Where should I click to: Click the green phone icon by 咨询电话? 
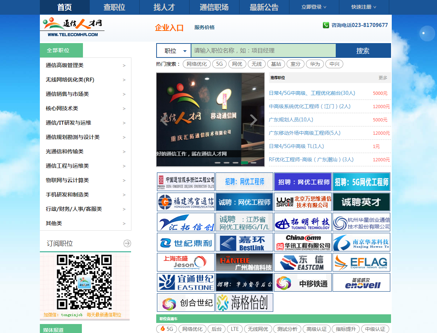pos(326,25)
